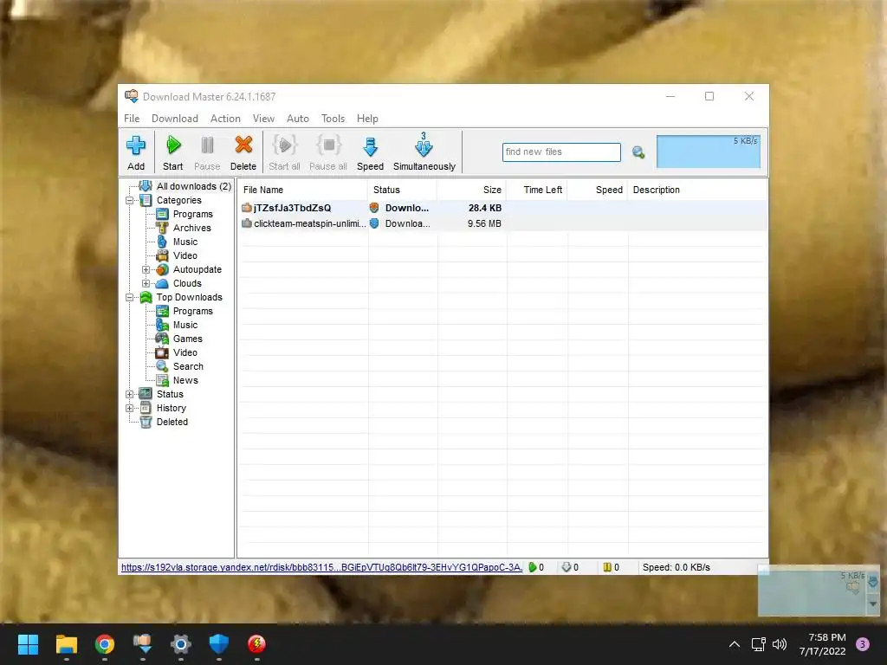Expand the Clouds tree node
The width and height of the screenshot is (887, 665).
146,283
